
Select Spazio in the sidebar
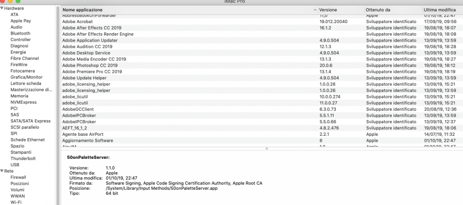pos(18,146)
